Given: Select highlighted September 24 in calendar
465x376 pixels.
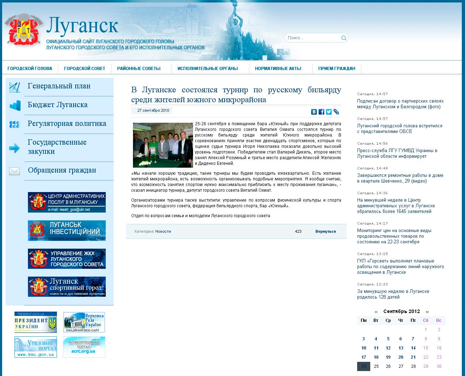Looking at the screenshot, I should 364,366.
